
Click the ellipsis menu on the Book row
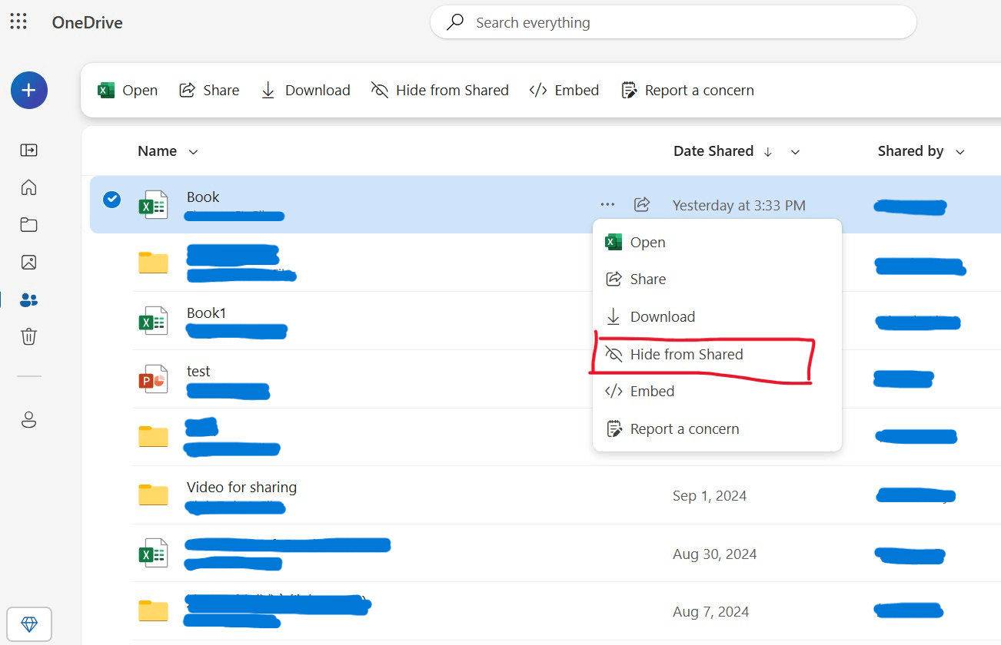tap(607, 204)
